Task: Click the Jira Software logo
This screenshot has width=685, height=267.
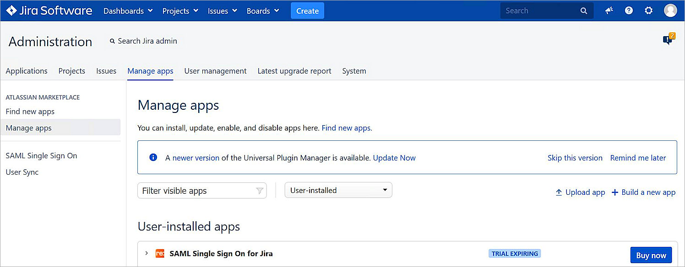Action: tap(49, 10)
